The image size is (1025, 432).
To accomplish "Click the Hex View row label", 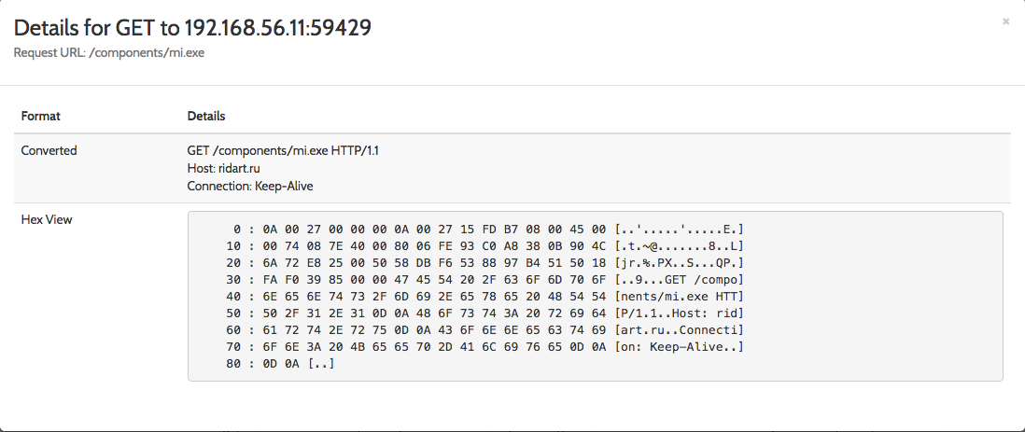I will coord(47,219).
